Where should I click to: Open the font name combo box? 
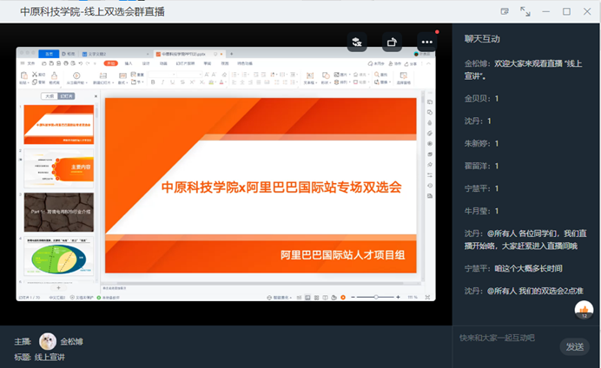pyautogui.click(x=162, y=75)
